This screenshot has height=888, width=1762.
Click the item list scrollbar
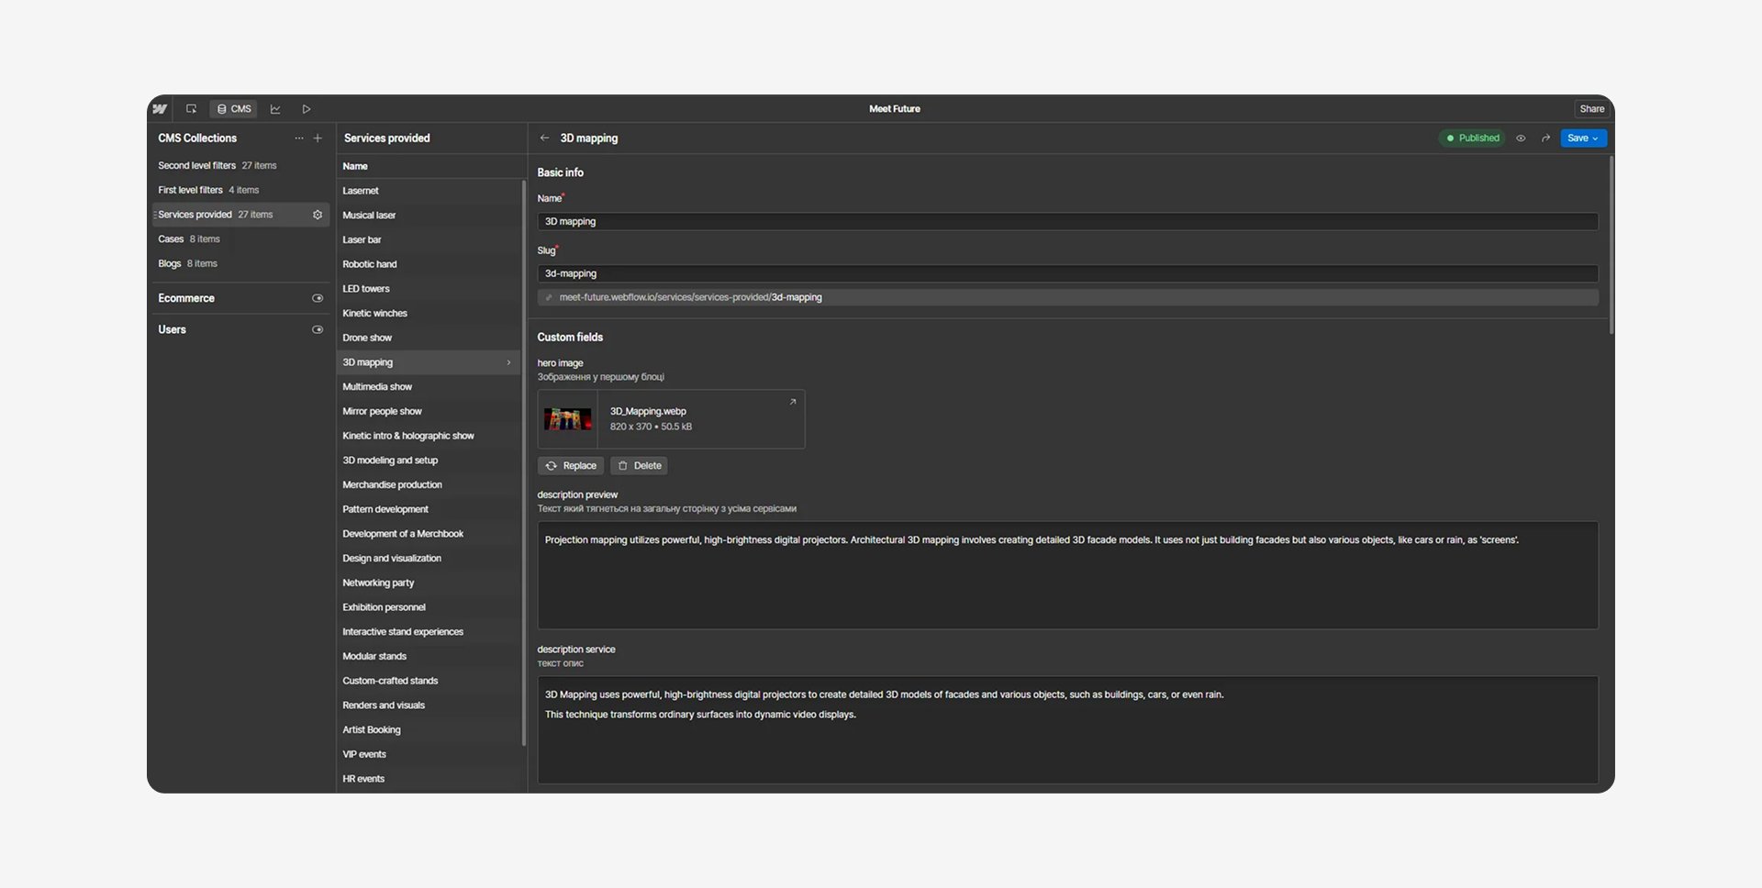tap(524, 463)
